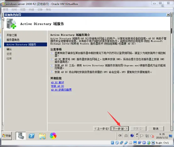Viewport: 174px width, 147px height.
Task: Click the muted volume speaker icon
Action: [152, 136]
